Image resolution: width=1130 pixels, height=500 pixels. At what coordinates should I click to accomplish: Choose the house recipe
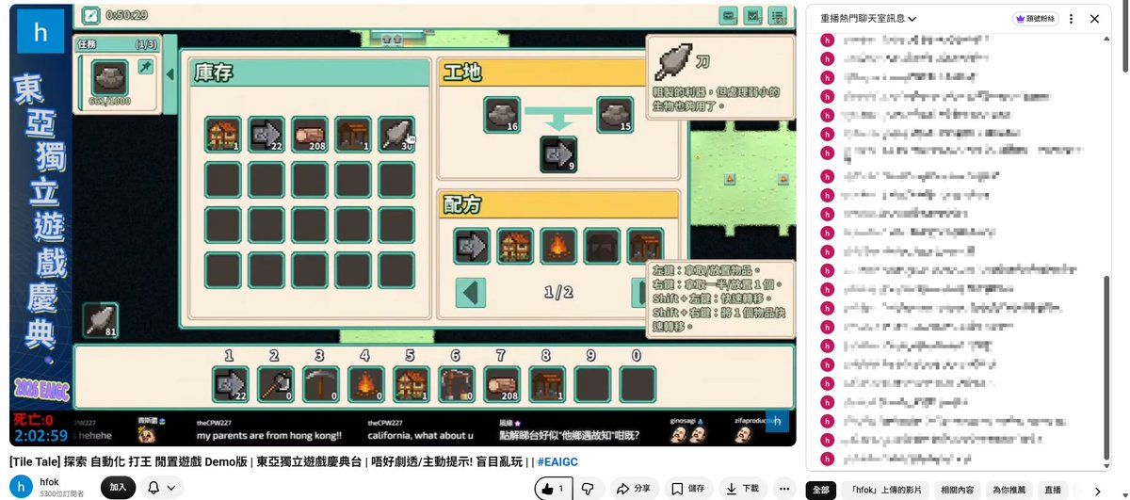click(515, 246)
